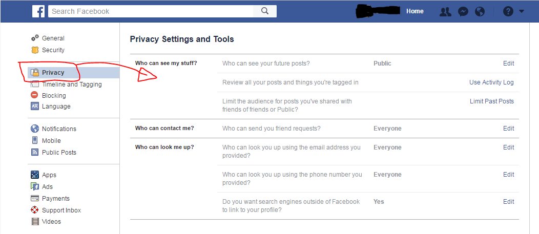This screenshot has width=539, height=234.
Task: Click the red Blocking icon
Action: (x=35, y=95)
